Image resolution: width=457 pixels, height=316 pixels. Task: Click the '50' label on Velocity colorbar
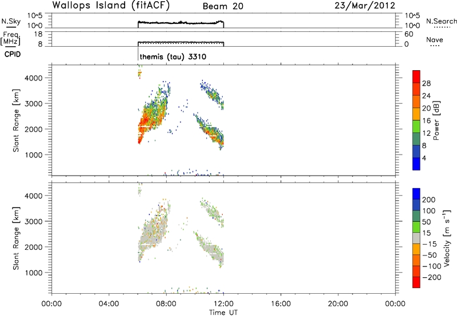tap(426, 222)
